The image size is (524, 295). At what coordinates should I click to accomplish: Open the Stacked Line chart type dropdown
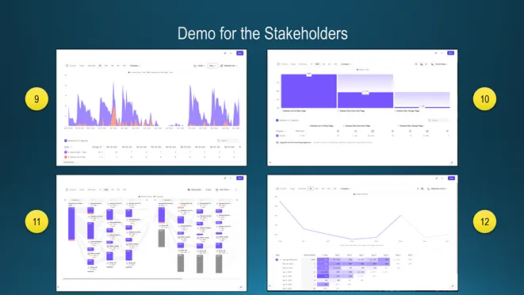[x=229, y=66]
